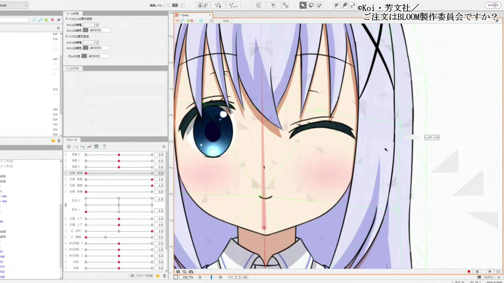Set edit level to 1
Screen dimensions: 504x283
[x=168, y=5]
